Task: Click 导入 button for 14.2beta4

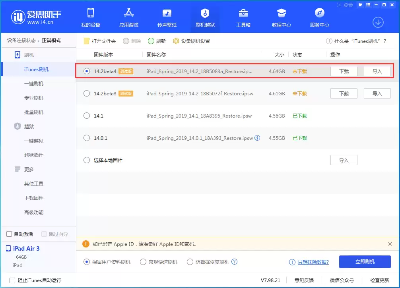Action: click(x=377, y=72)
